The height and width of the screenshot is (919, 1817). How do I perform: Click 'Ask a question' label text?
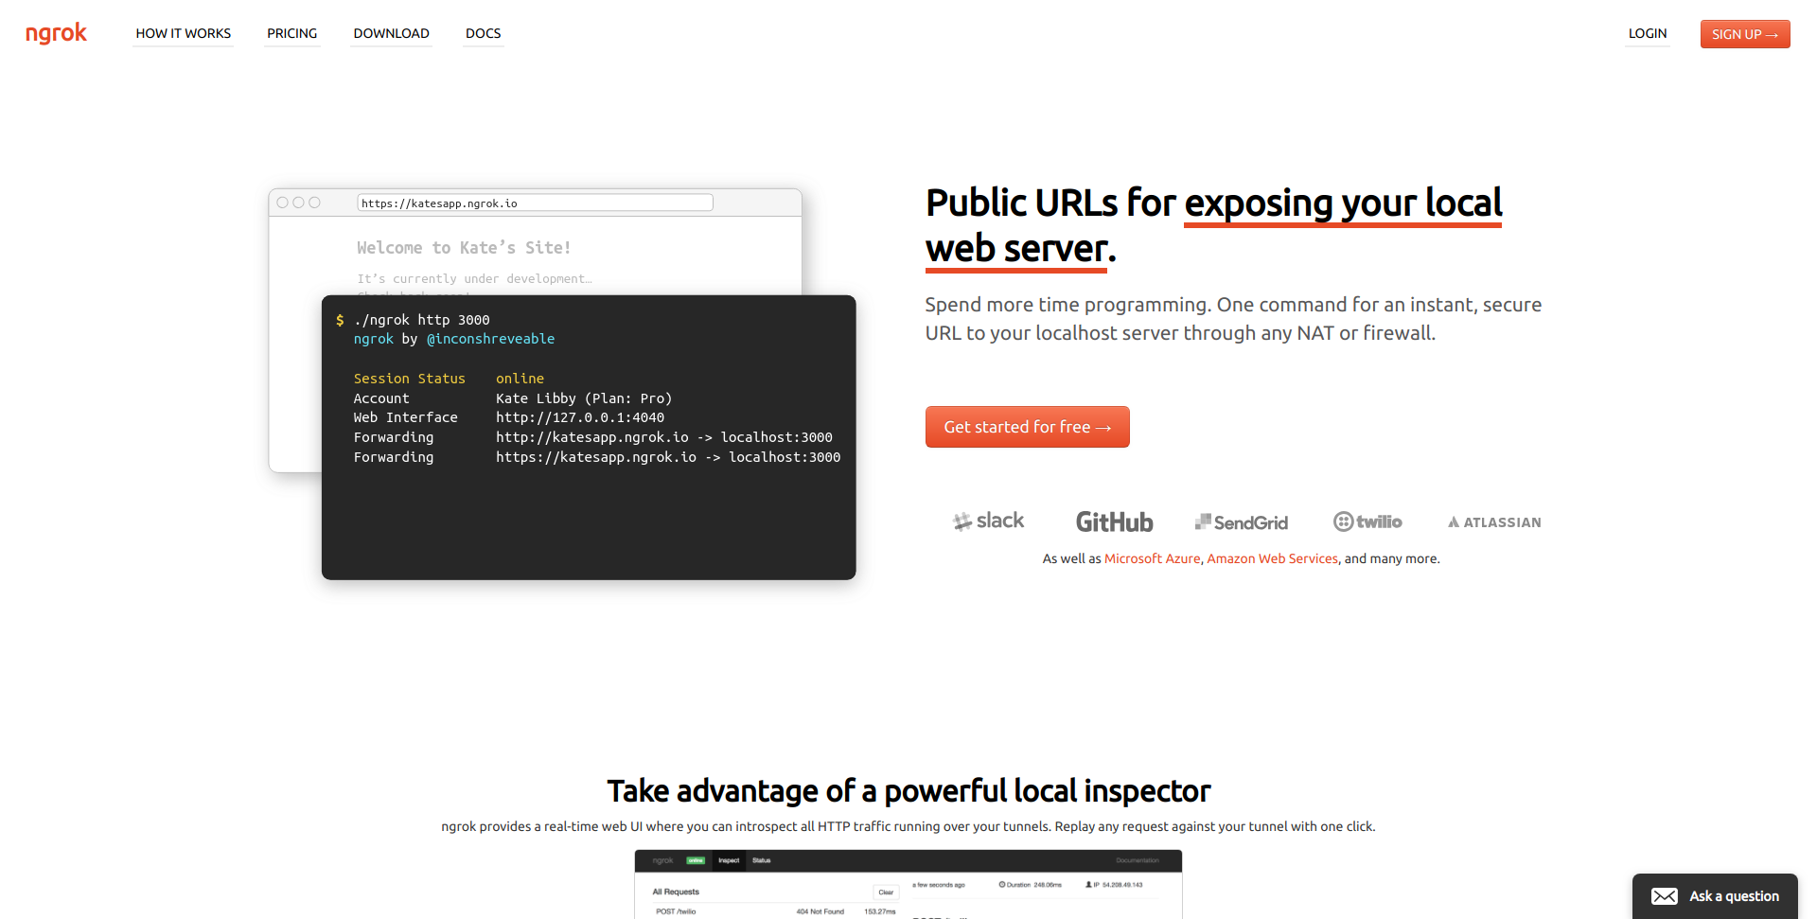pyautogui.click(x=1735, y=896)
